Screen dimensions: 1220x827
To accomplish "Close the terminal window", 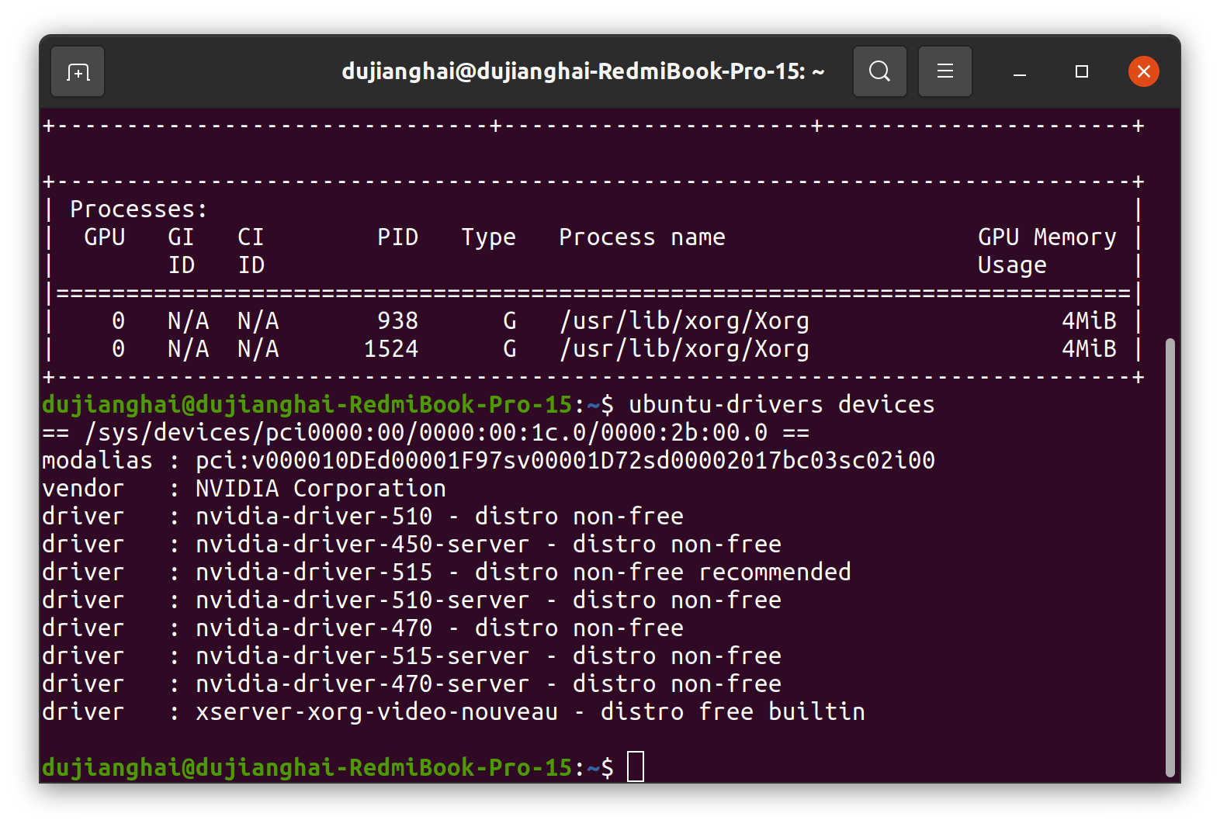I will [x=1143, y=71].
